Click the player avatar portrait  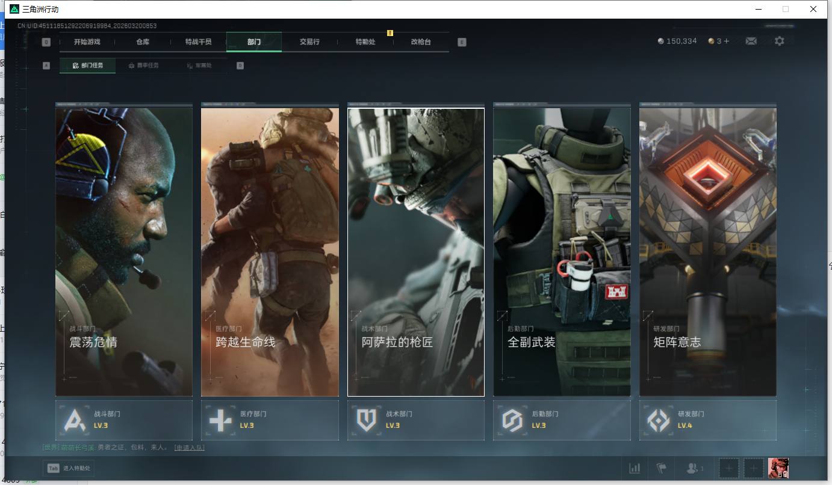(x=778, y=468)
